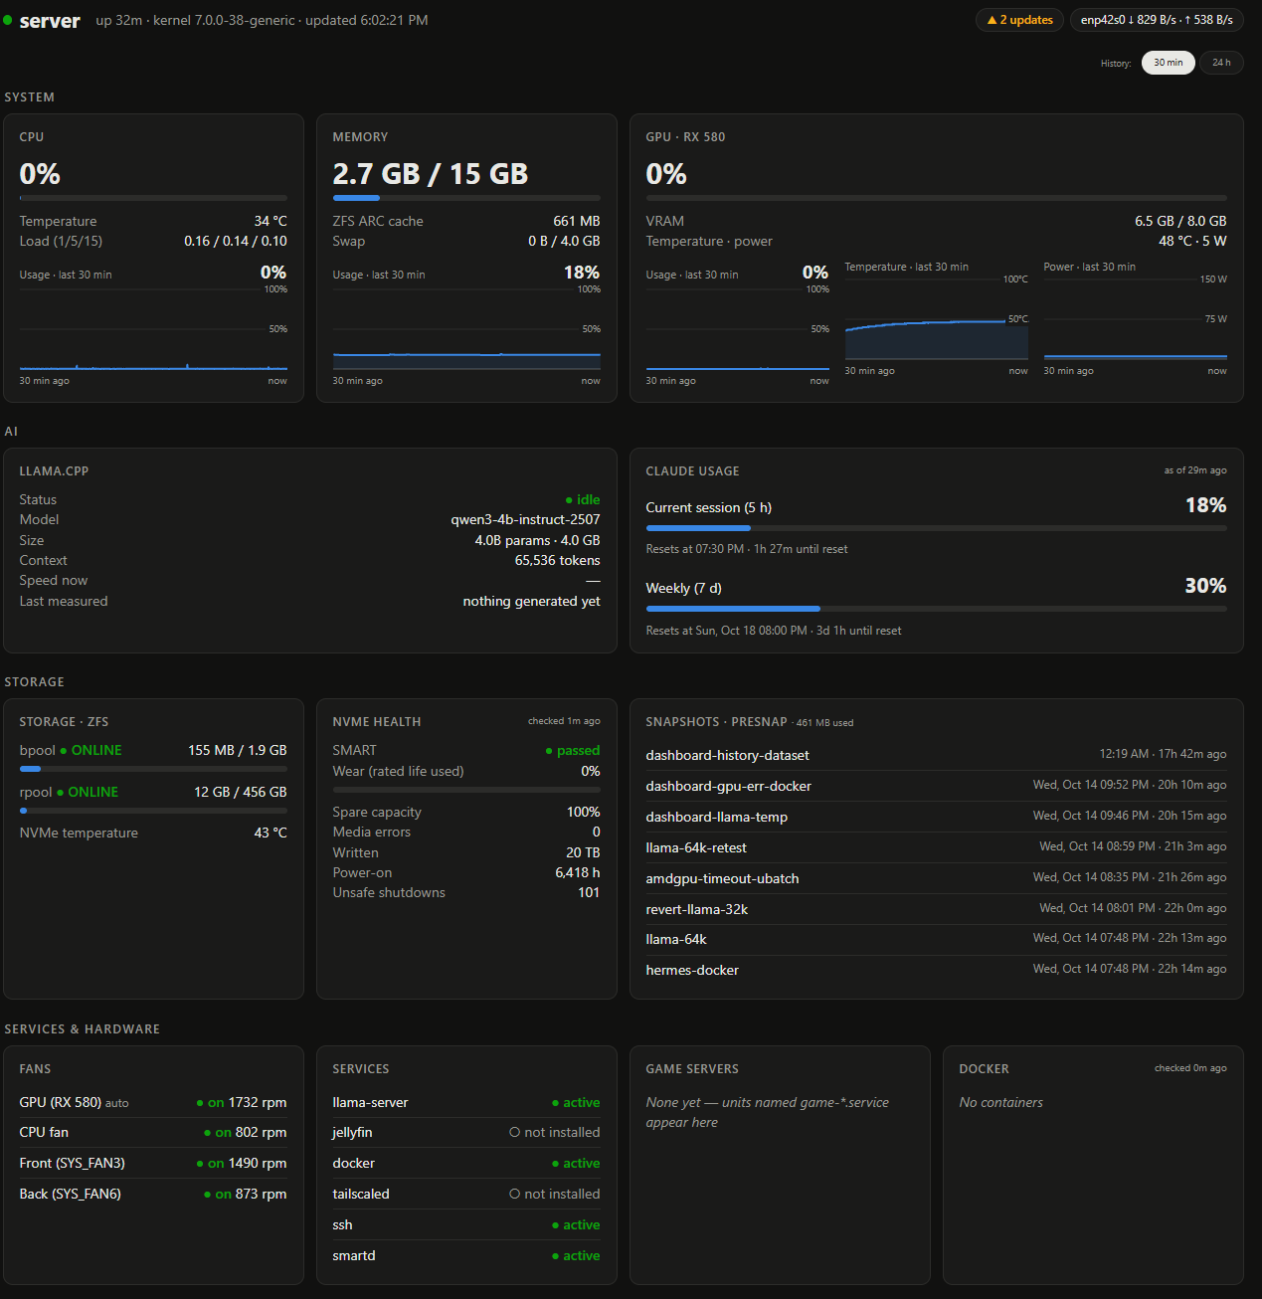Screen dimensions: 1262x1299
Task: Click jellyfin not installed circle indicator
Action: tap(514, 1133)
